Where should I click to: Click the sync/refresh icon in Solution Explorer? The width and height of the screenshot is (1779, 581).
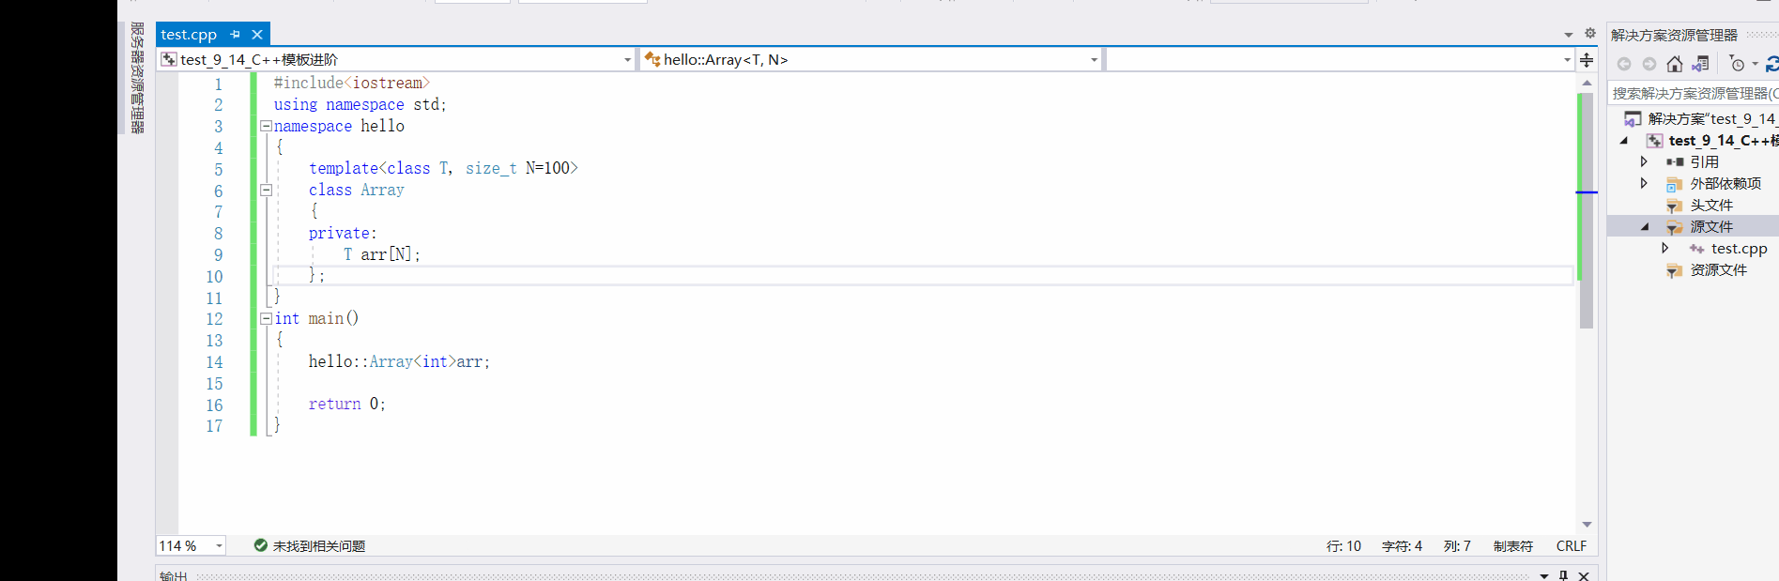tap(1771, 64)
